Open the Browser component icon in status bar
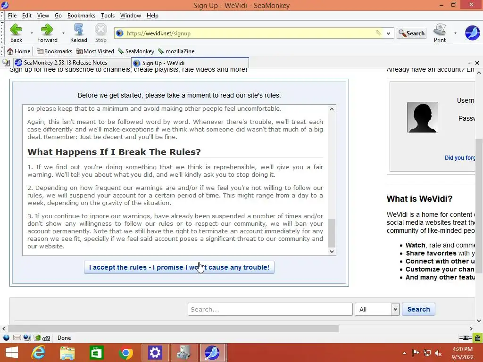This screenshot has height=362, width=483. pos(6,337)
